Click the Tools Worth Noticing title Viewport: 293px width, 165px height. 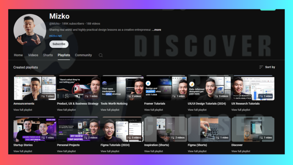(x=114, y=104)
